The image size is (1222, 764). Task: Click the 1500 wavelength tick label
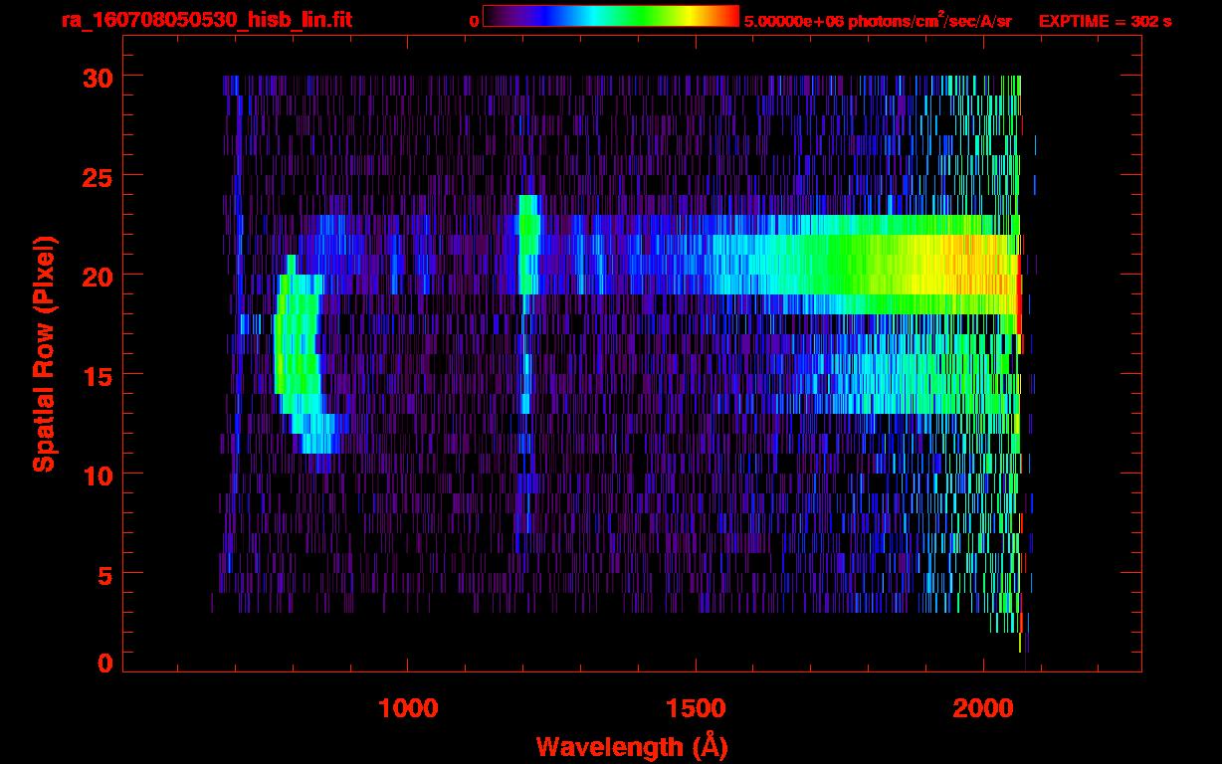point(696,707)
